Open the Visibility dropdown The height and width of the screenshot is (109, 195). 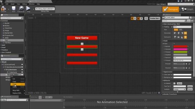click(179, 89)
